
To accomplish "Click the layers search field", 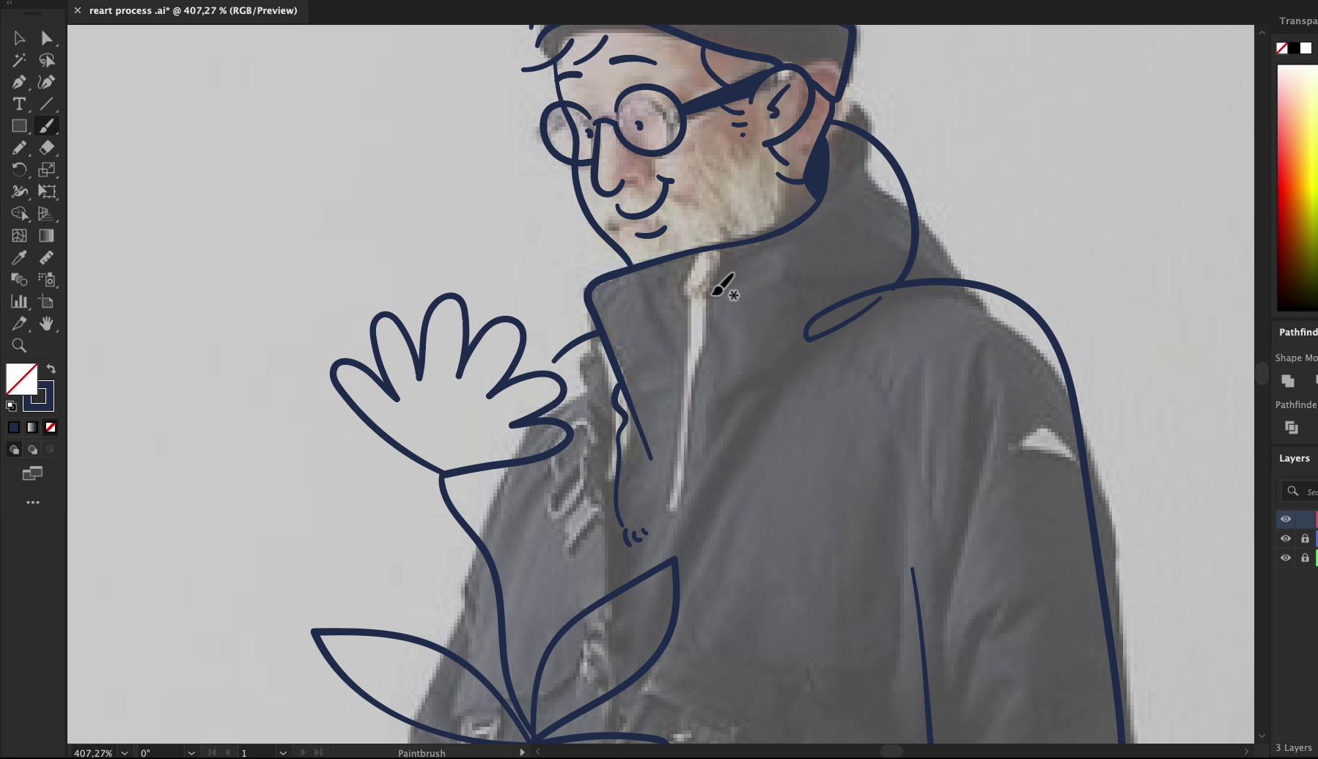I will (1299, 492).
